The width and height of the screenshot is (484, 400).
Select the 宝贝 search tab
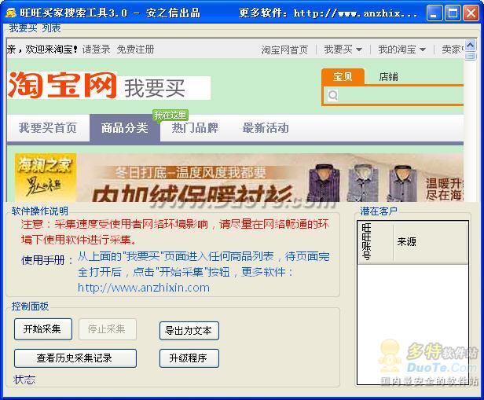pyautogui.click(x=343, y=76)
